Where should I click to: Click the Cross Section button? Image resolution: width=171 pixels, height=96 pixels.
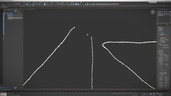coord(161,62)
